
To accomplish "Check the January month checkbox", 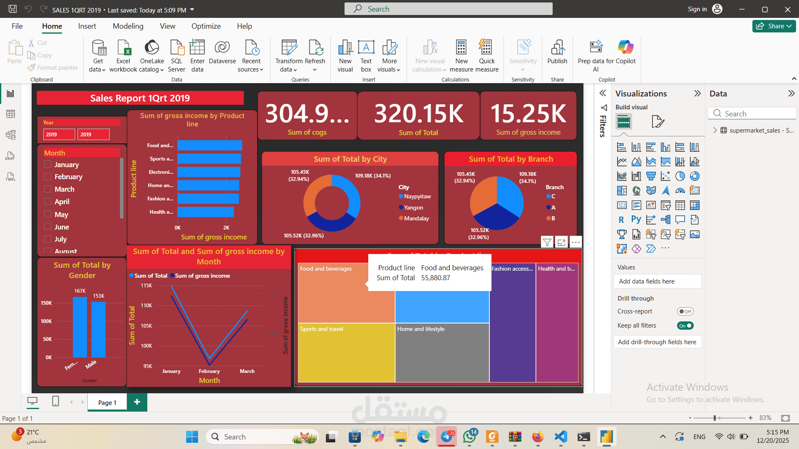I will 48,165.
